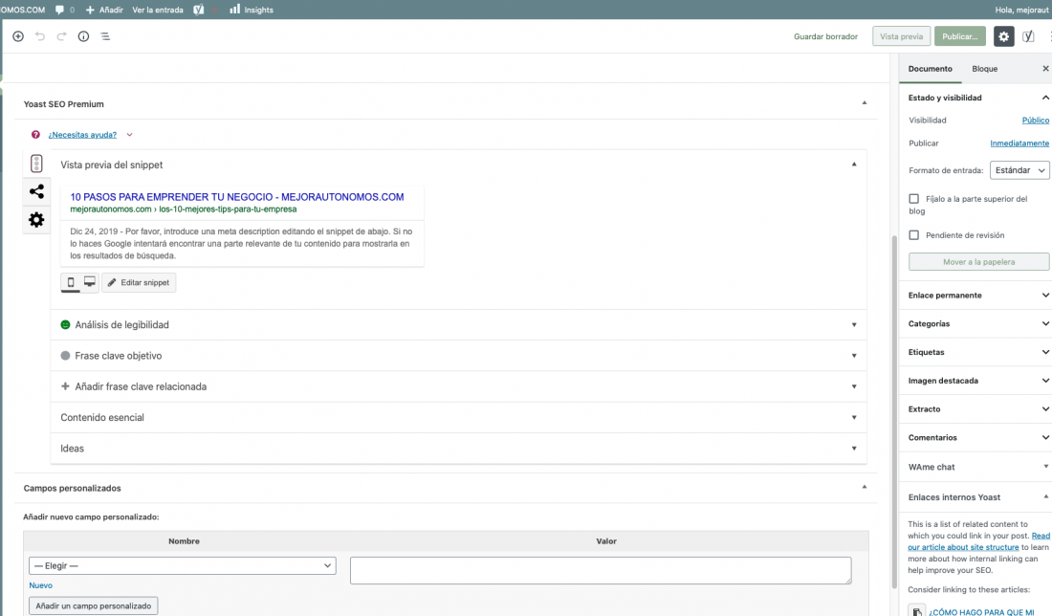
Task: Undo the last editor change
Action: [40, 36]
